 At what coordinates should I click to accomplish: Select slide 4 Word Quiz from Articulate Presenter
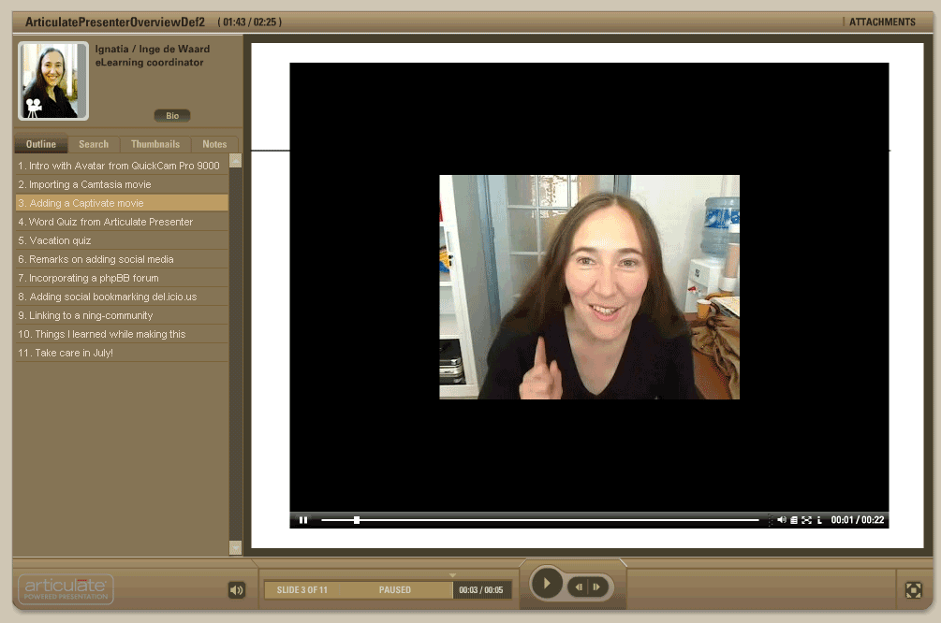pos(122,222)
